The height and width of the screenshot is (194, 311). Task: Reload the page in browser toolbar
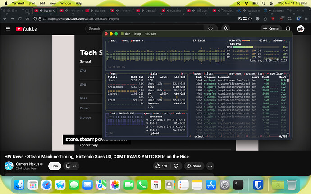tap(20, 18)
